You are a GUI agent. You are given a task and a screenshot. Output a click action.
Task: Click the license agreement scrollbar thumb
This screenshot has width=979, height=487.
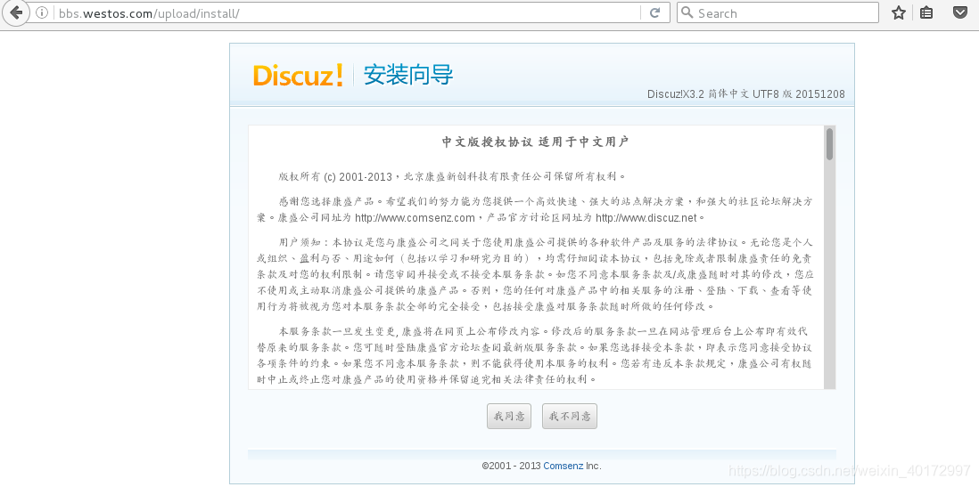pyautogui.click(x=829, y=144)
